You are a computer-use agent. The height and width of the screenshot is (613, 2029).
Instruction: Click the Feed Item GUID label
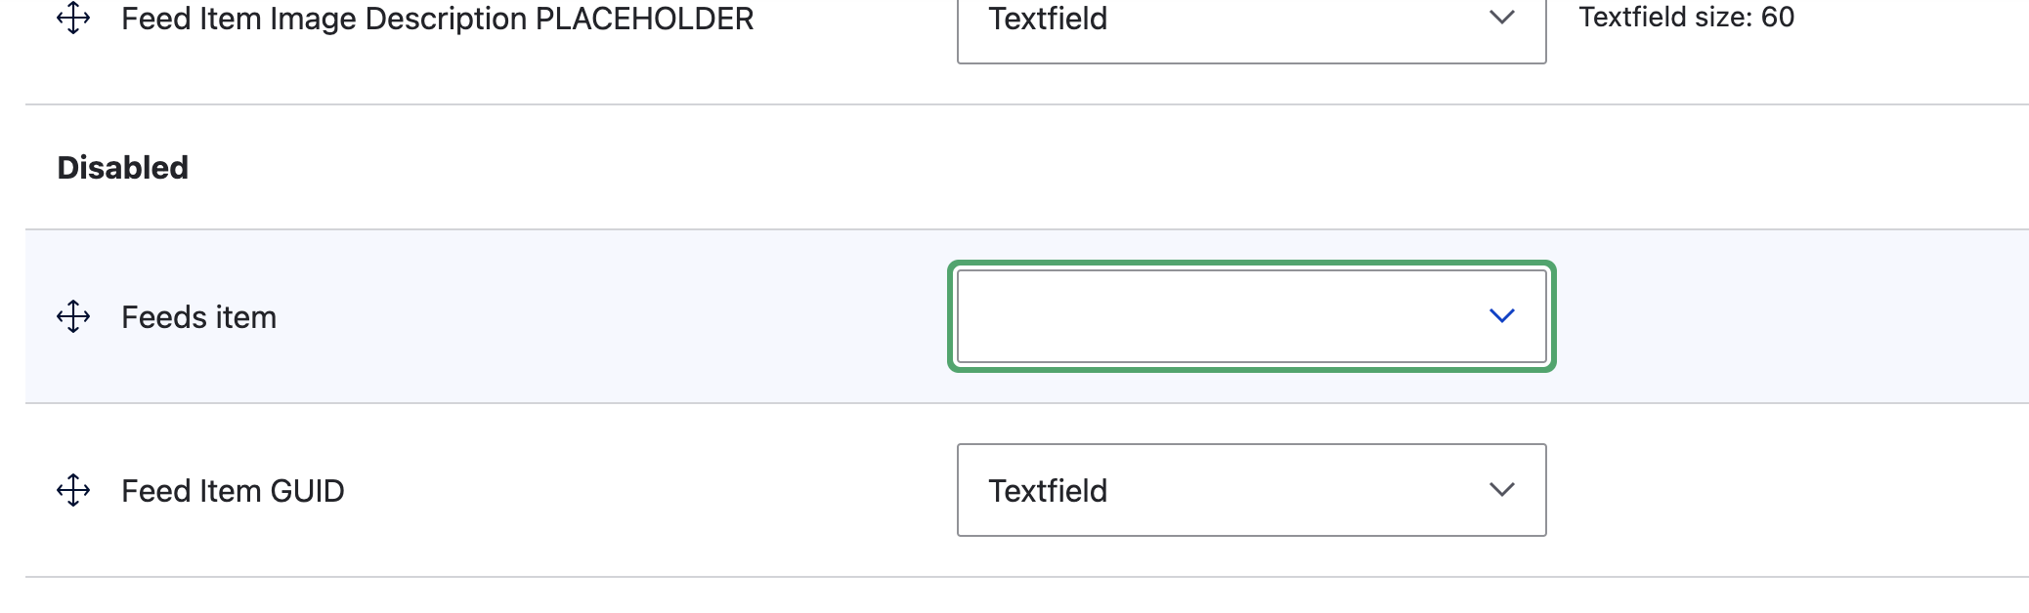coord(233,491)
